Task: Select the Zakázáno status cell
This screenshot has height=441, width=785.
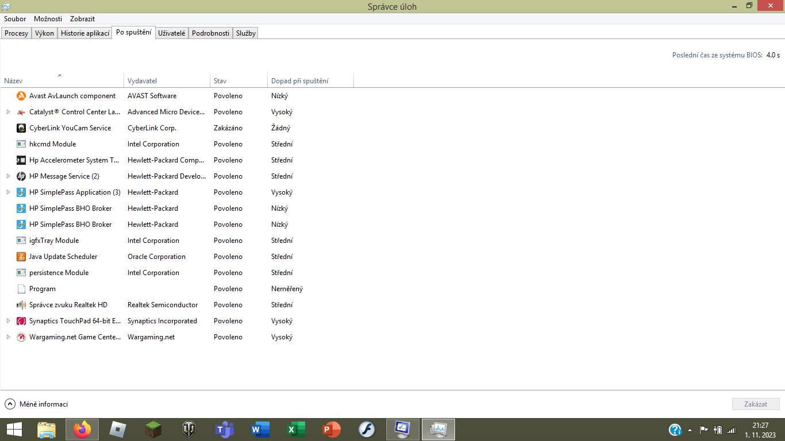Action: click(x=228, y=128)
